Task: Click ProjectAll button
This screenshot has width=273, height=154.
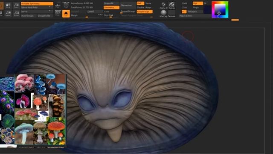Action: tap(111, 3)
